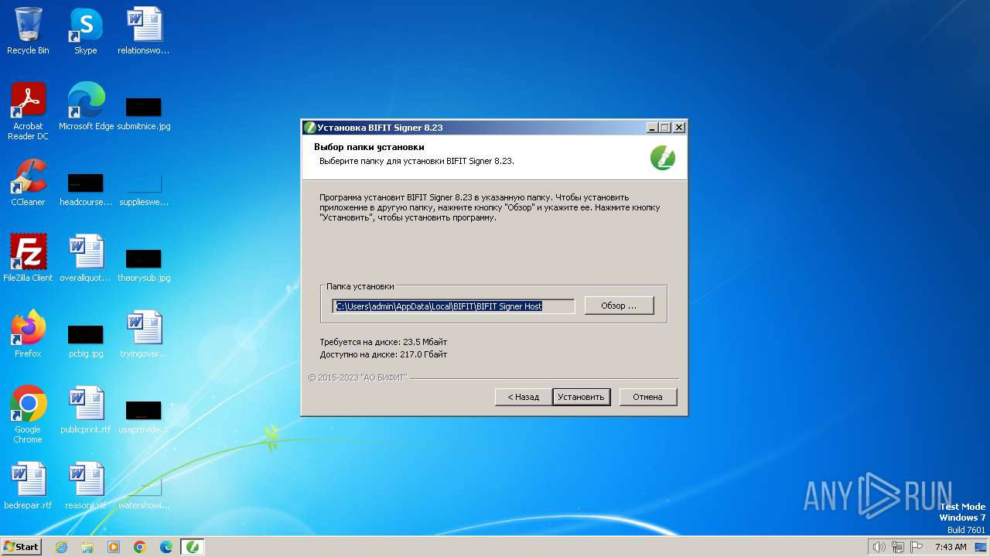Open the relationswo... Word document
Viewport: 990px width, 557px height.
point(144,31)
